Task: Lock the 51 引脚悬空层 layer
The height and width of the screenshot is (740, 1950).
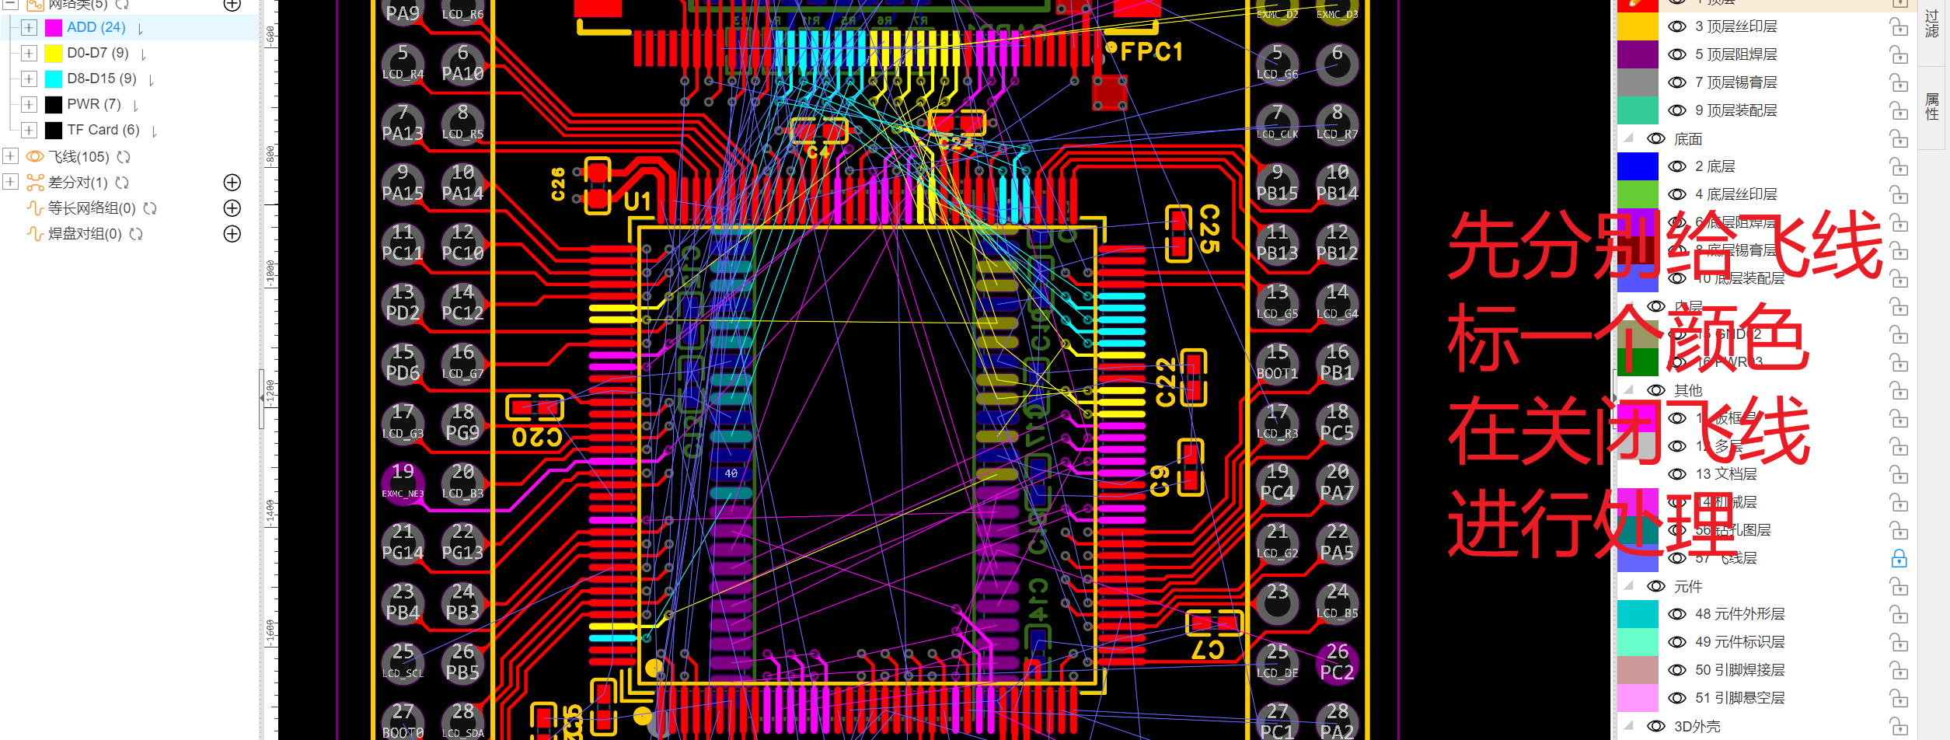Action: pos(1899,698)
